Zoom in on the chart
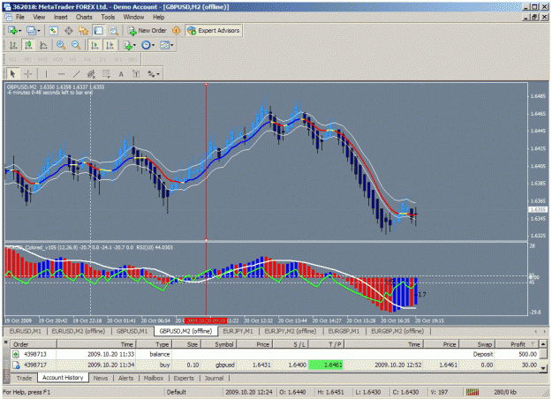 (61, 45)
